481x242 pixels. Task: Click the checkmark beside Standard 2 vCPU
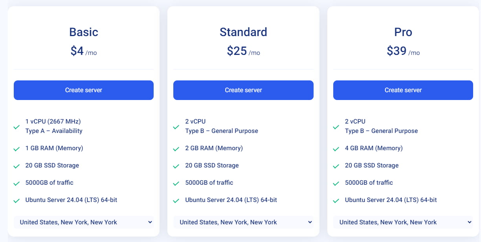176,127
